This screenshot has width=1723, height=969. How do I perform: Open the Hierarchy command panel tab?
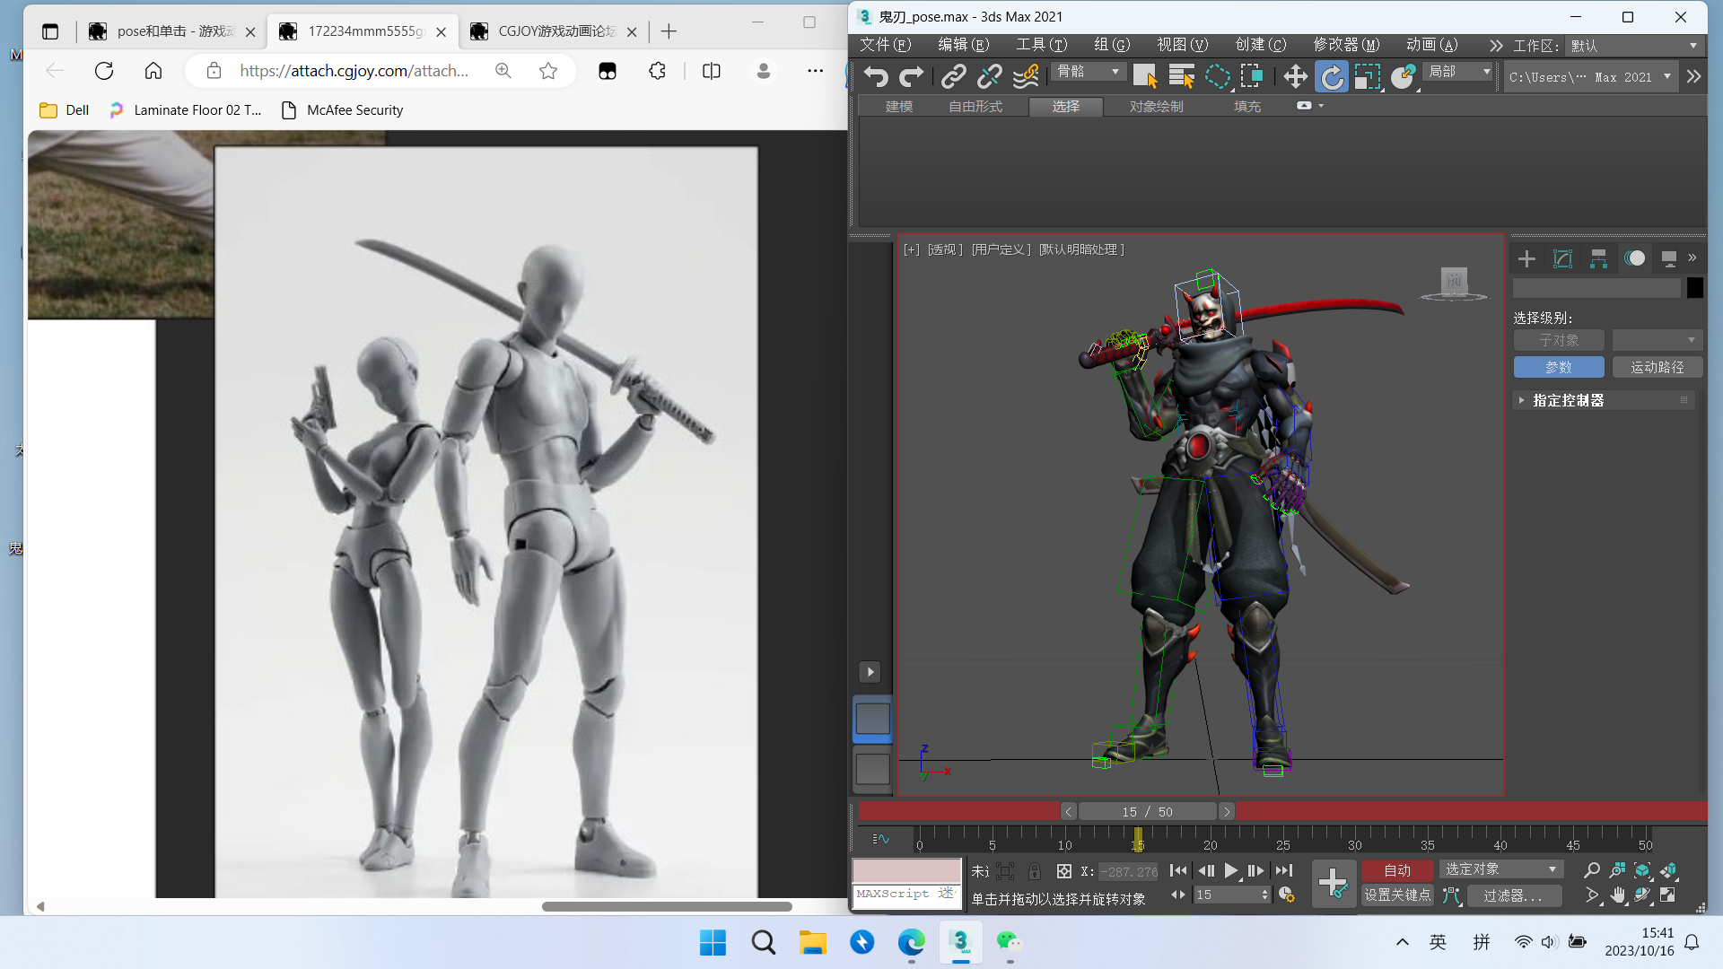tap(1598, 258)
